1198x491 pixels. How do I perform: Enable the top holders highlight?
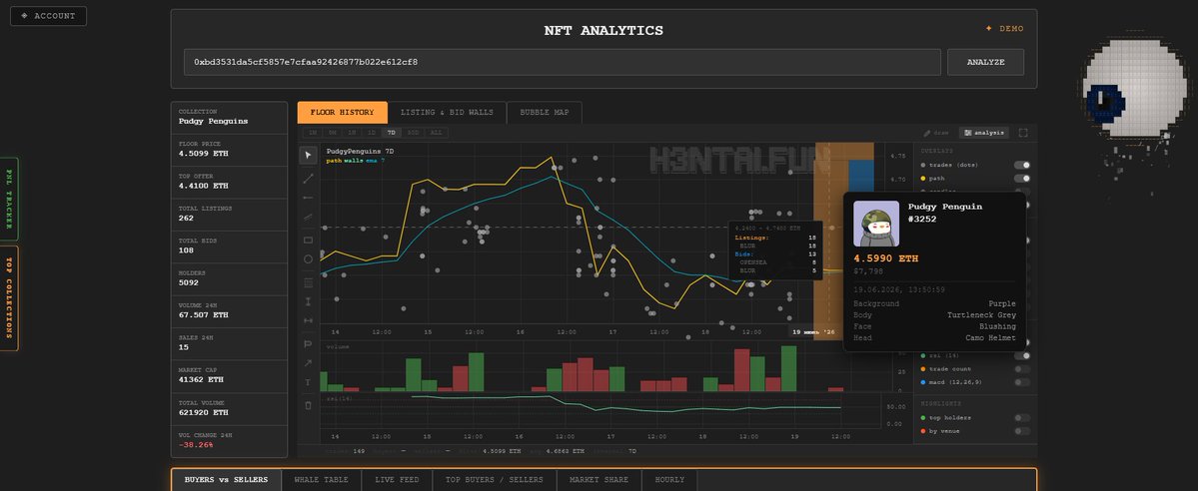pyautogui.click(x=1021, y=418)
